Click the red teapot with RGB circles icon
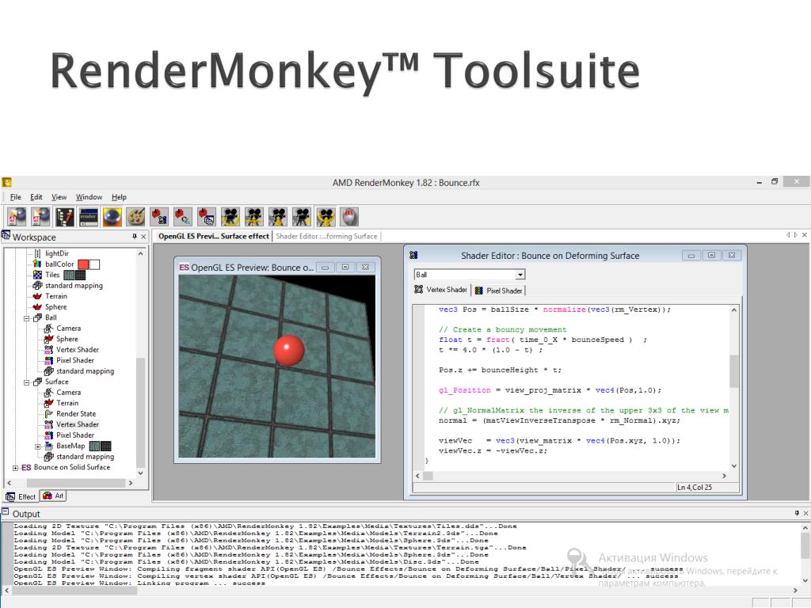Screen dimensions: 811x608 (x=159, y=217)
